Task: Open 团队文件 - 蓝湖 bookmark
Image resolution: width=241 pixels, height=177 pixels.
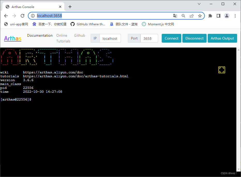Action: tap(123, 24)
